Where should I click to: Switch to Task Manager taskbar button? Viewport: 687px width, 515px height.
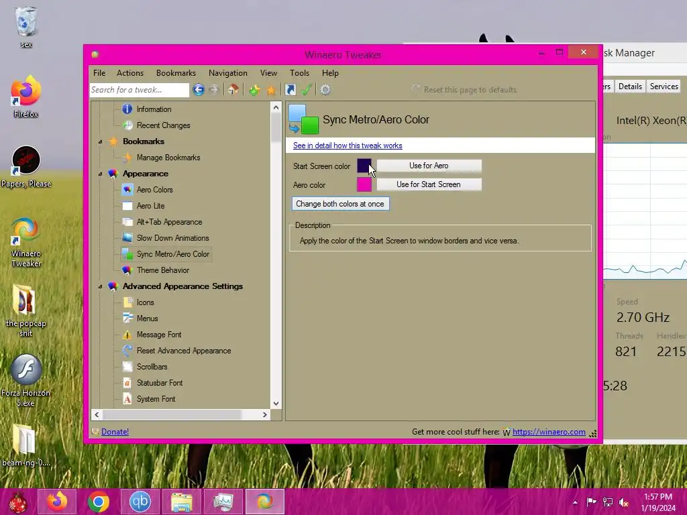coord(223,502)
